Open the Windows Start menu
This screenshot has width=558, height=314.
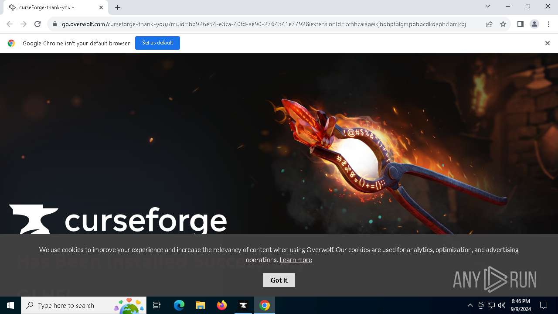tap(10, 305)
